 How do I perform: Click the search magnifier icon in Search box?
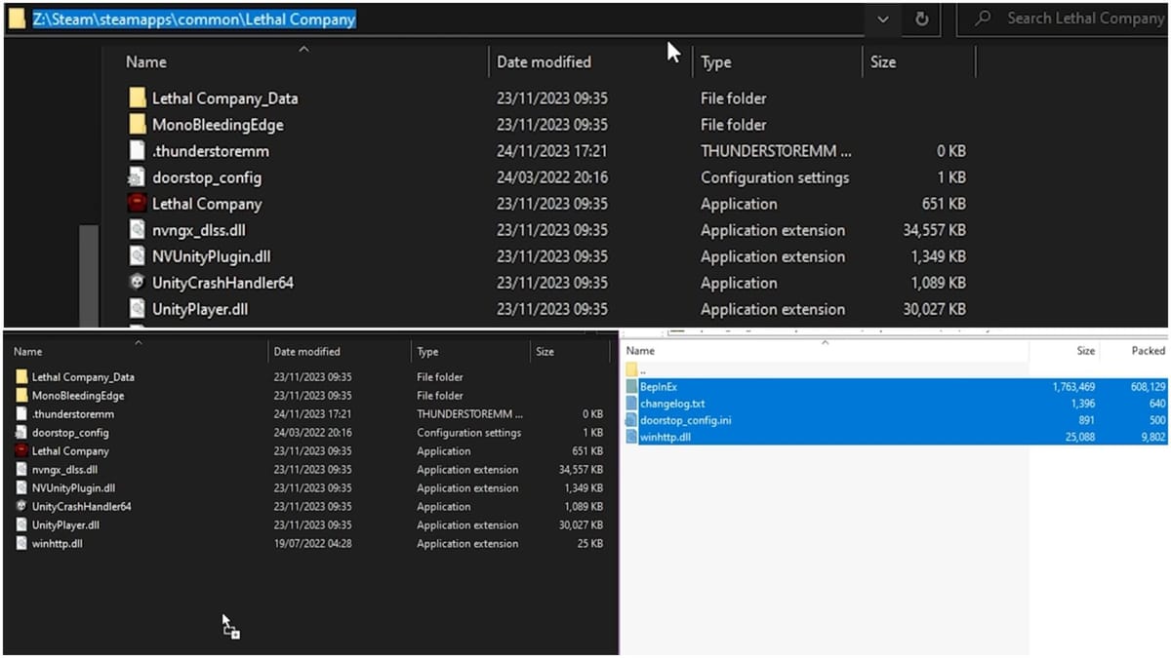tap(984, 19)
